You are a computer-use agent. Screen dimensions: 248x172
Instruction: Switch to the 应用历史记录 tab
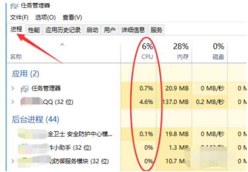coord(63,30)
